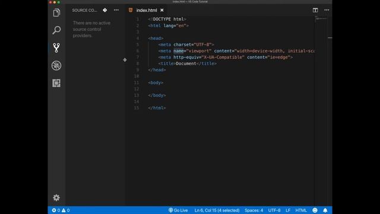Click the <head> tag on line 4
This screenshot has height=214, width=380.
click(156, 38)
